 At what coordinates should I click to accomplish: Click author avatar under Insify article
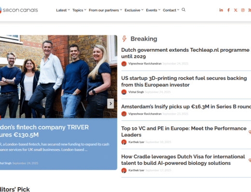click(124, 114)
